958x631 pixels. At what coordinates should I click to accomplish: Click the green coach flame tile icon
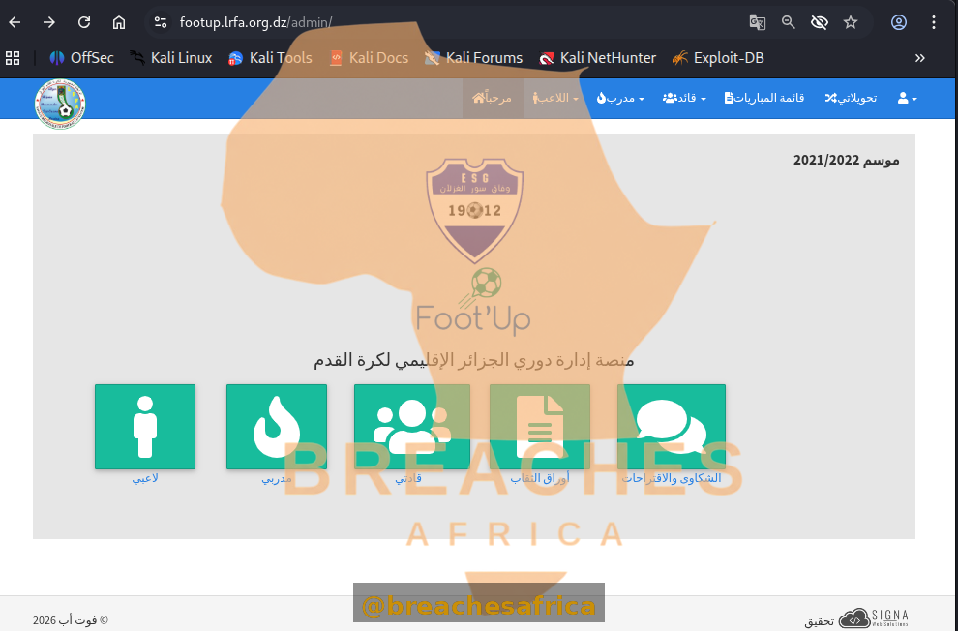coord(276,427)
